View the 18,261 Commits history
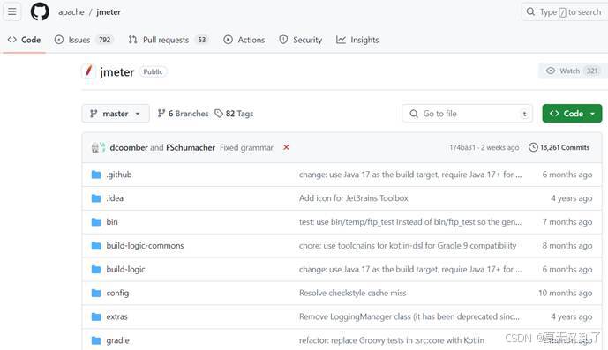Image resolution: width=608 pixels, height=350 pixels. click(559, 148)
